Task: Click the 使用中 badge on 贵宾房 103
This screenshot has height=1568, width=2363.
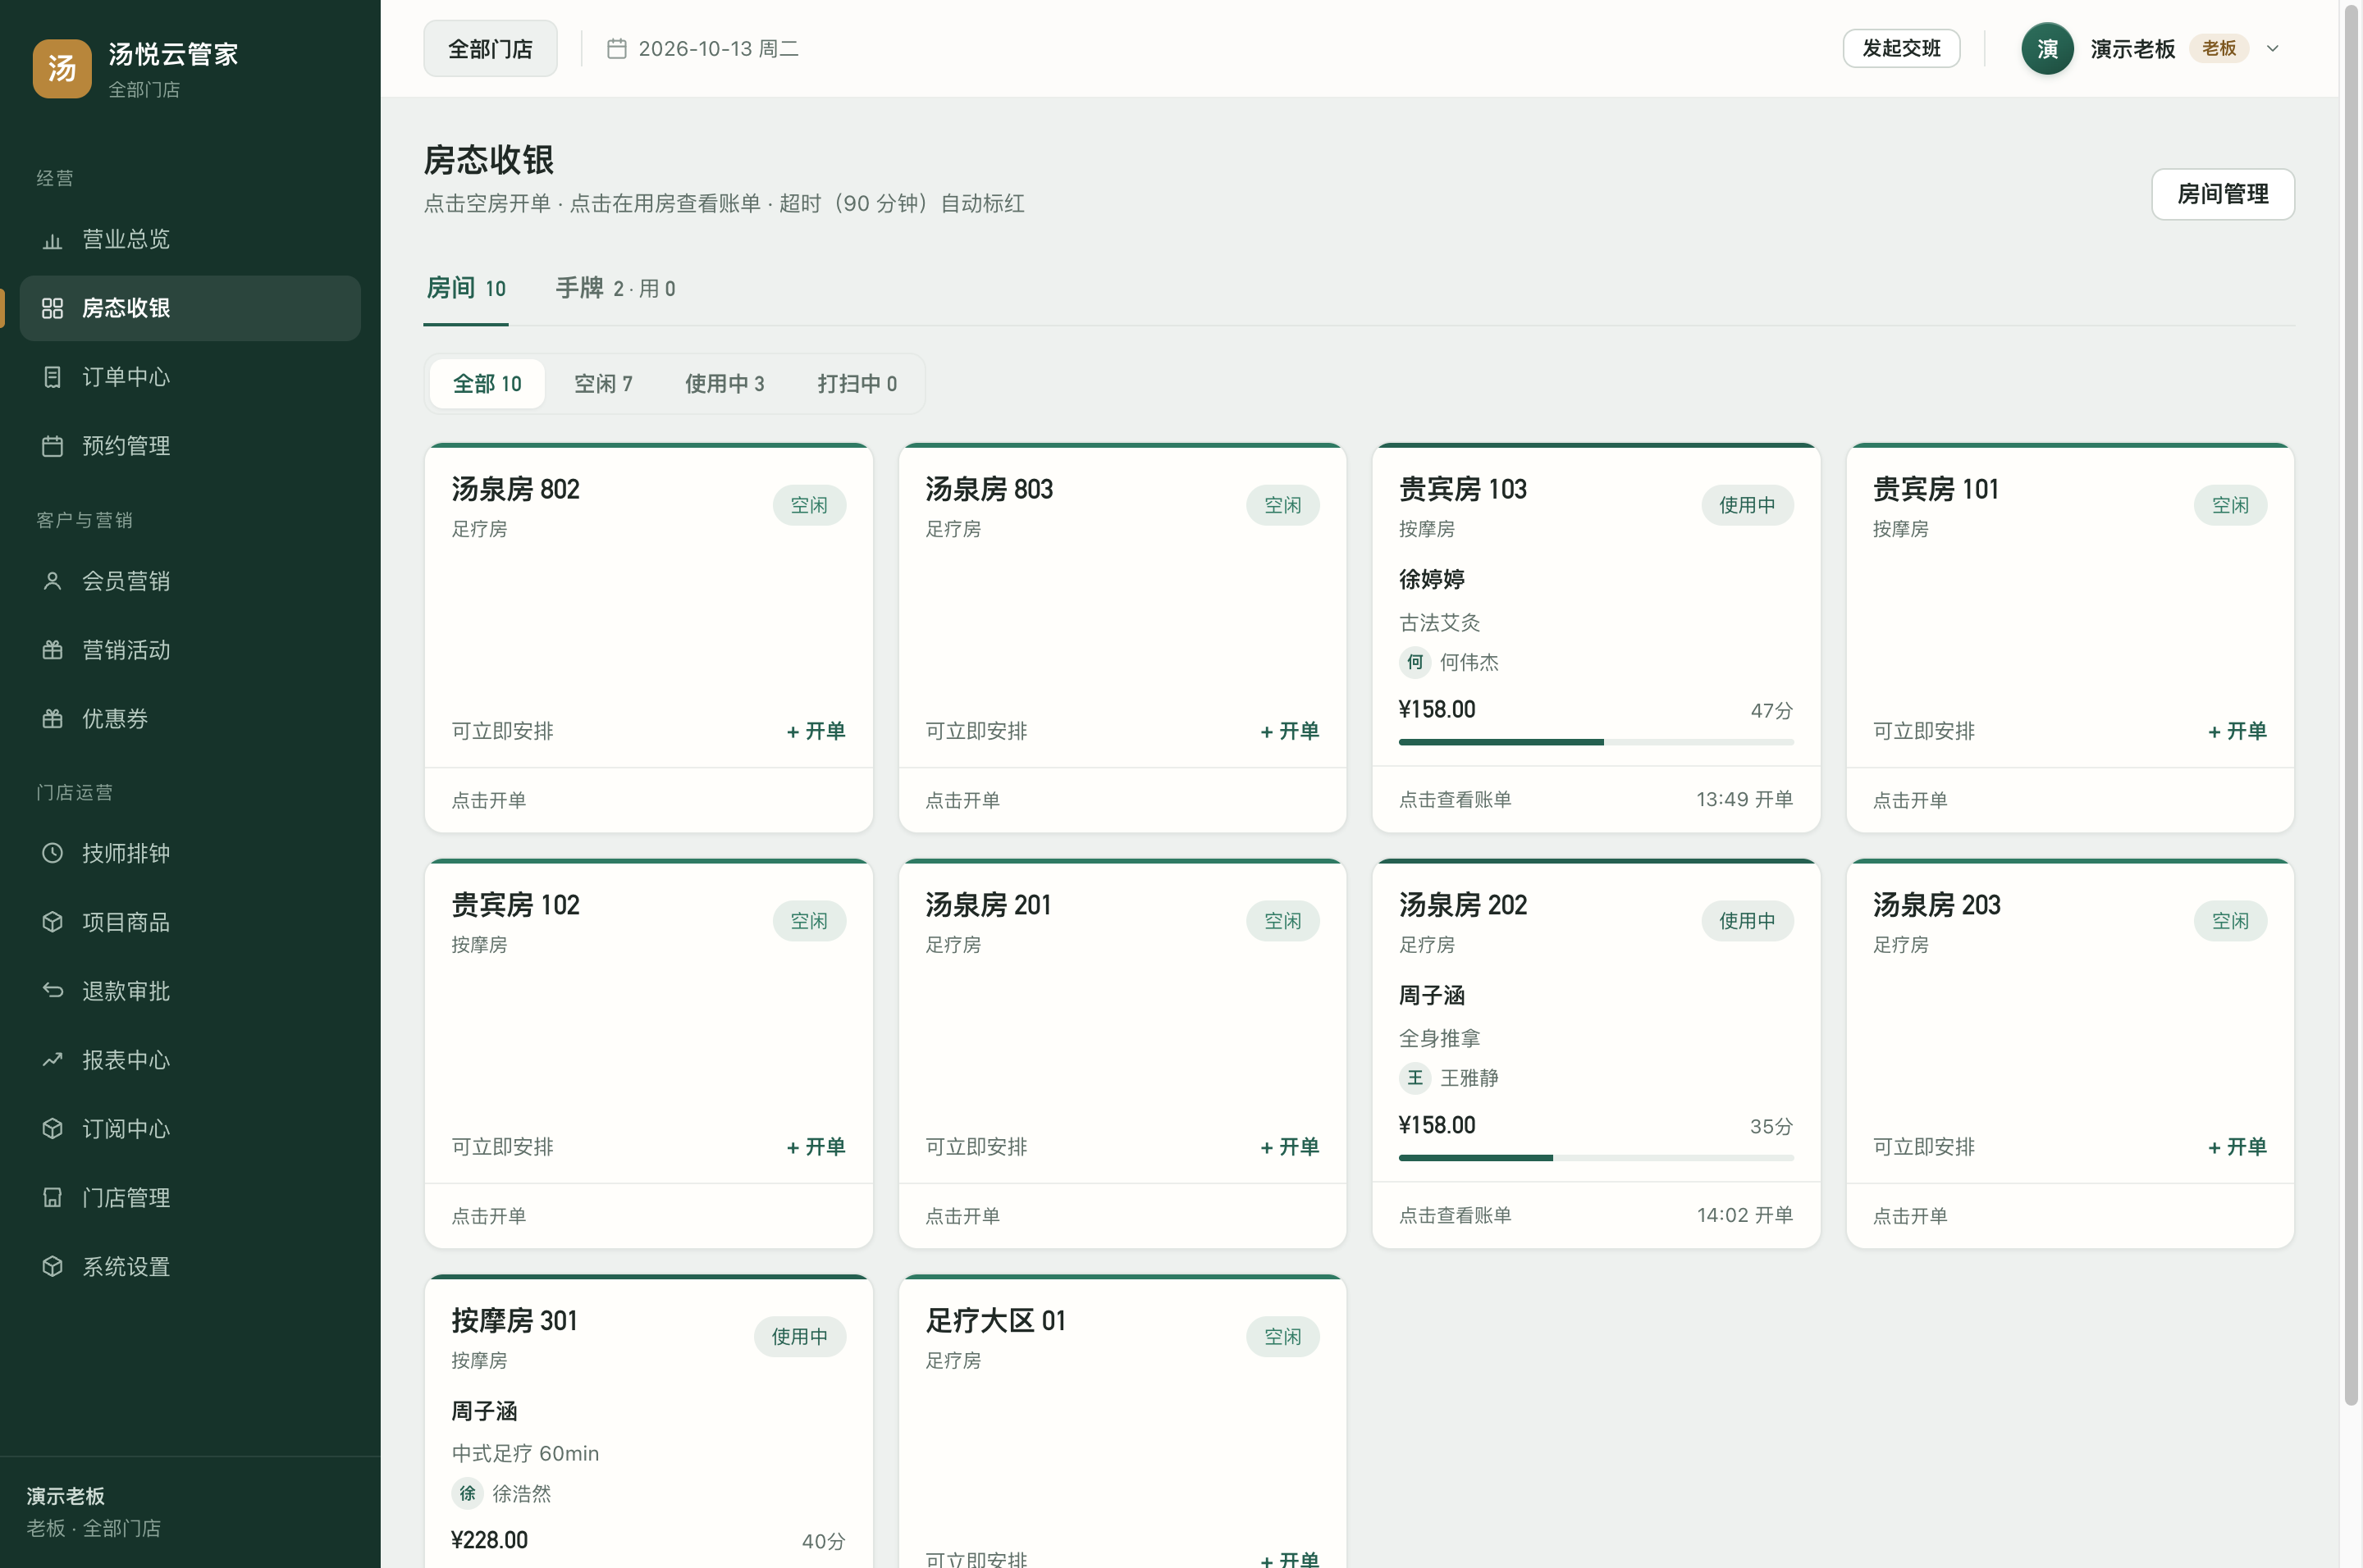Action: click(x=1747, y=505)
